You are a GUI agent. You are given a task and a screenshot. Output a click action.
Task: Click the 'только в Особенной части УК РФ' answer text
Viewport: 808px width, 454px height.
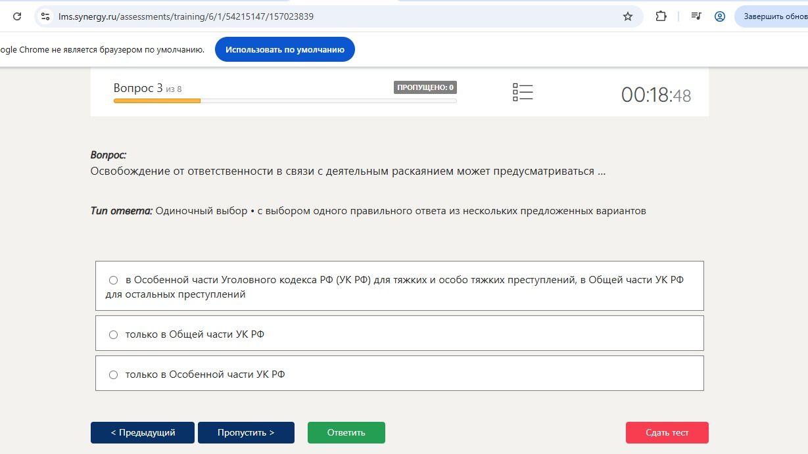205,375
